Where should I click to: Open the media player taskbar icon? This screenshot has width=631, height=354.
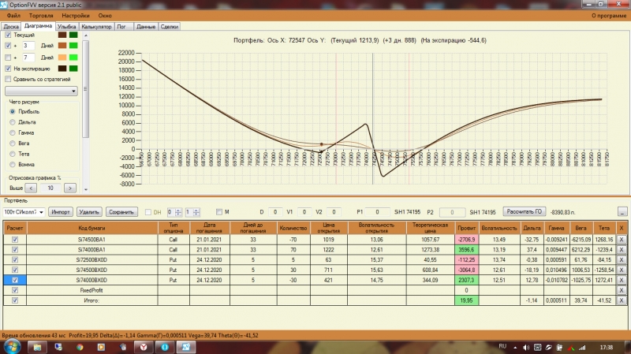tap(101, 347)
